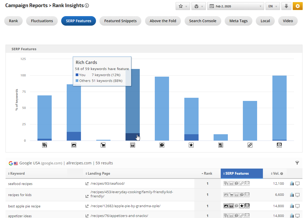Click the shopping cart icon under chart
This screenshot has width=308, height=218.
point(103,145)
